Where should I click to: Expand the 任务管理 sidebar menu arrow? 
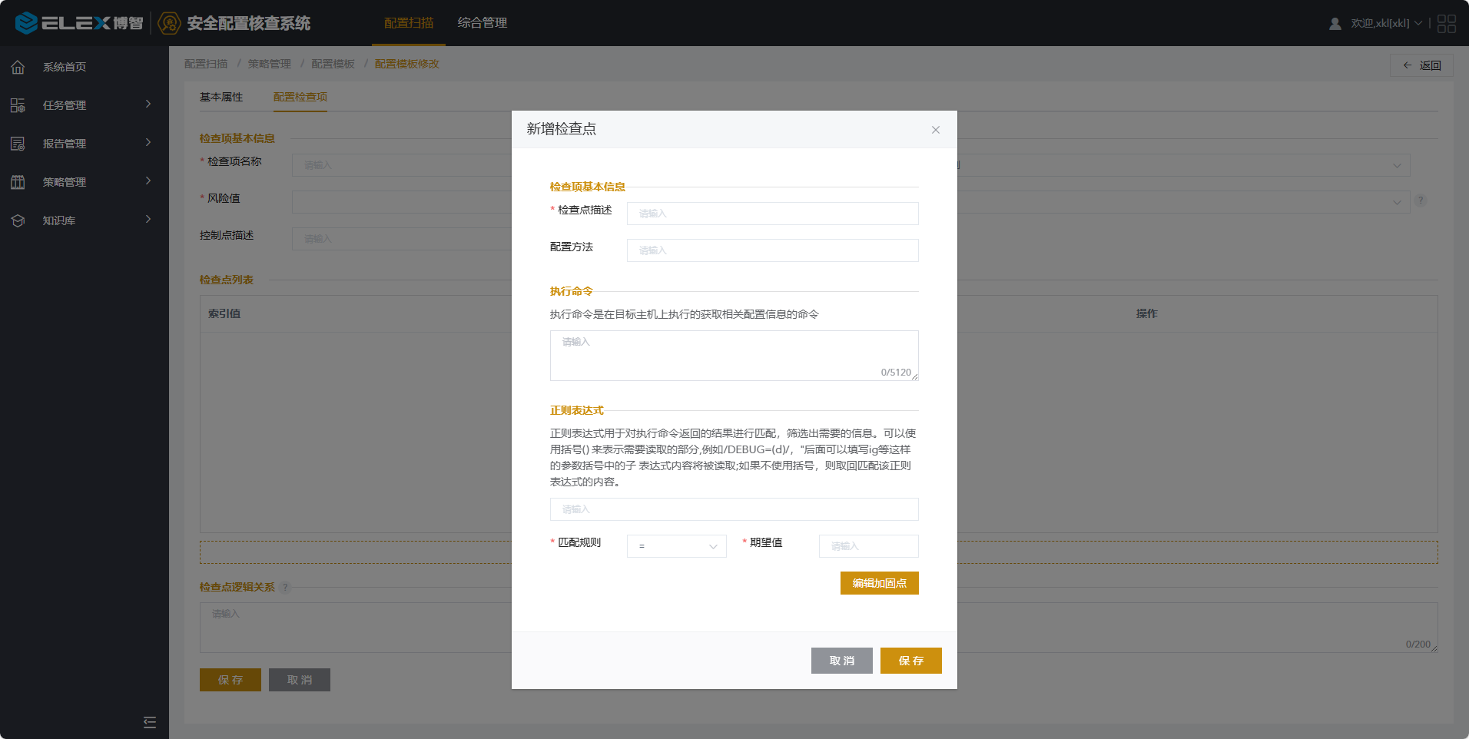click(148, 104)
